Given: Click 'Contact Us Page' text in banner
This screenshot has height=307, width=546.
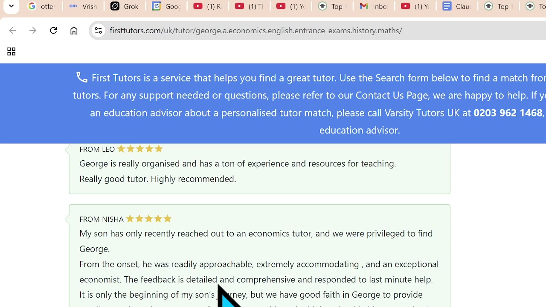Looking at the screenshot, I should pos(392,95).
